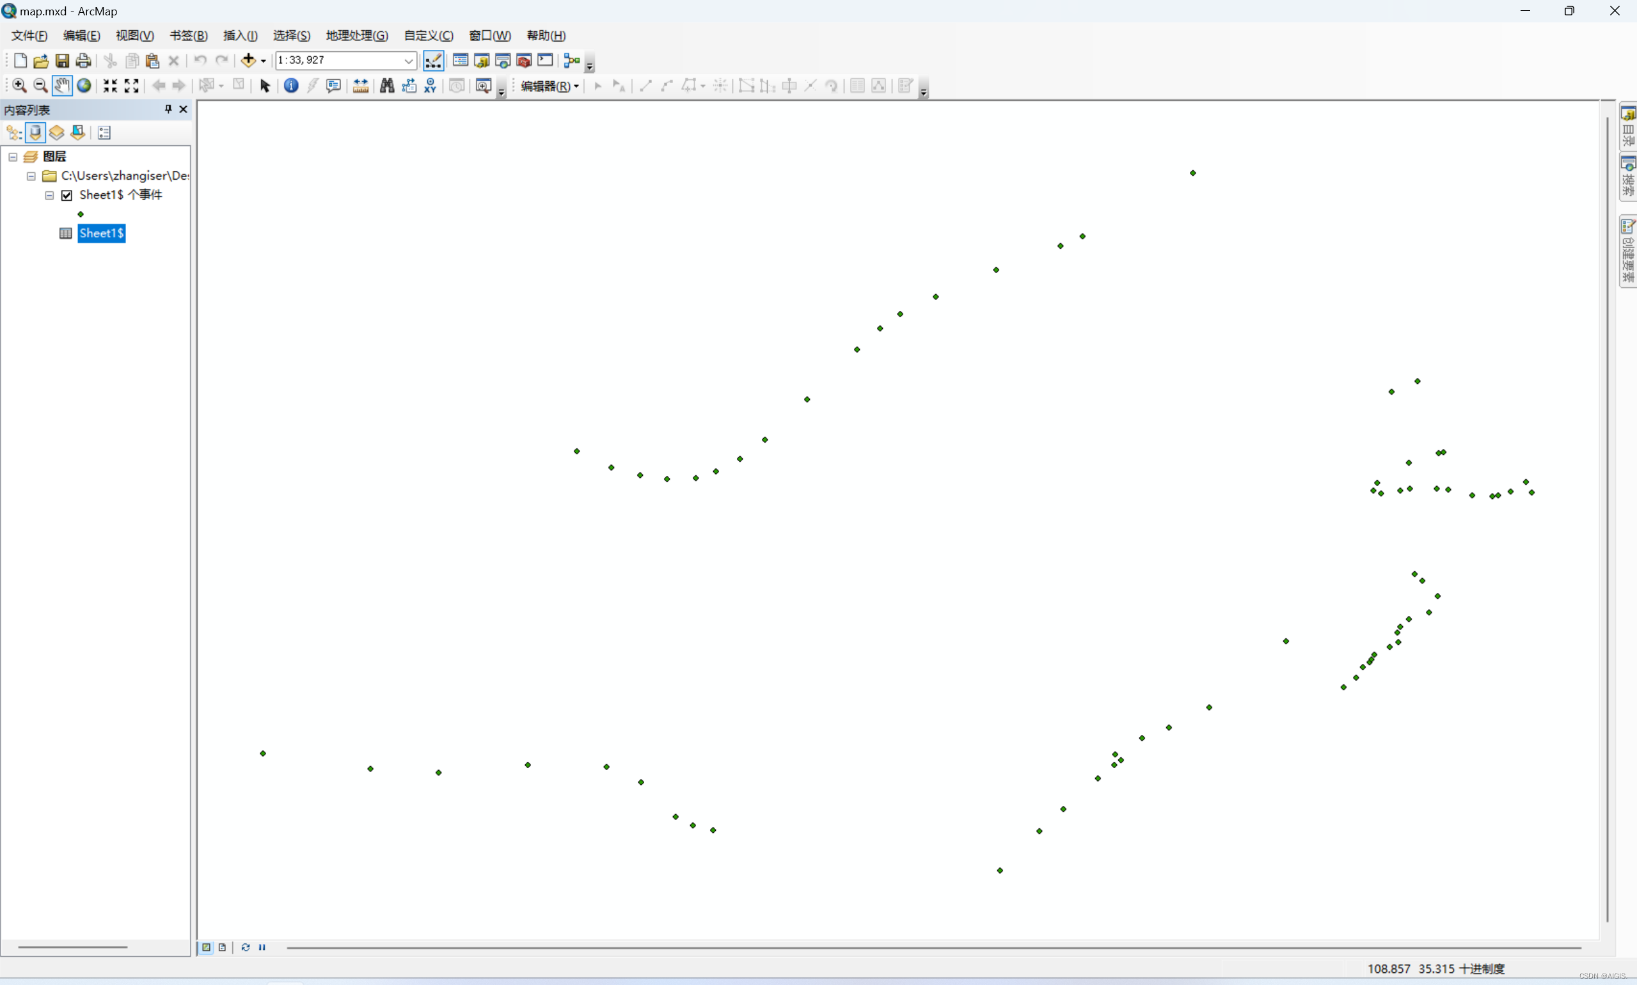The height and width of the screenshot is (985, 1637).
Task: Open the 地理处理(G) menu
Action: click(356, 35)
